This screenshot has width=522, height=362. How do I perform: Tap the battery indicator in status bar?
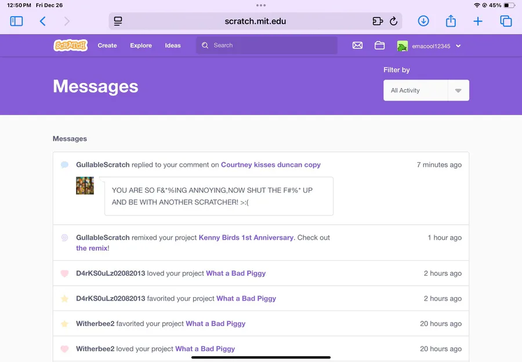click(509, 5)
